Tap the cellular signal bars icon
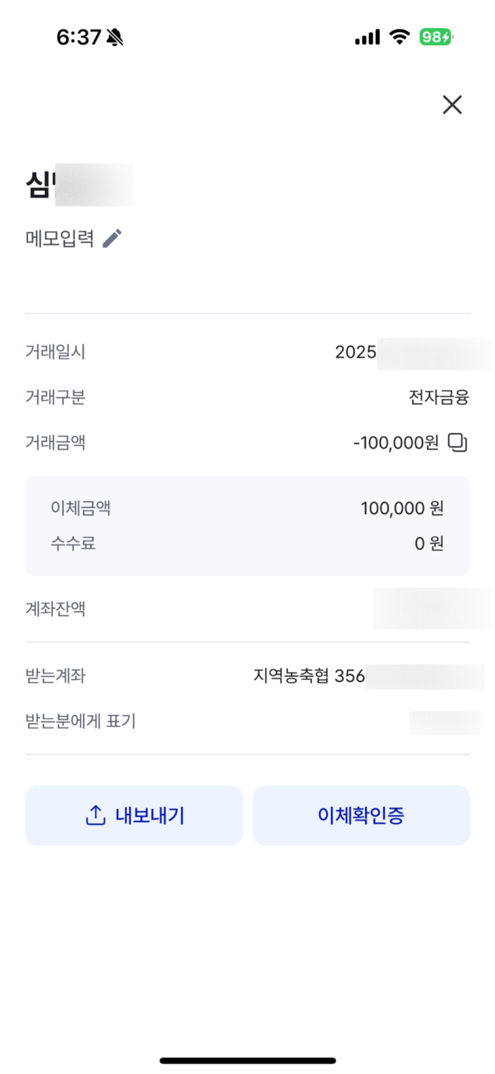 coord(367,37)
